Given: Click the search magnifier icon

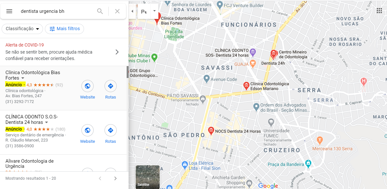Looking at the screenshot, I should pyautogui.click(x=100, y=11).
